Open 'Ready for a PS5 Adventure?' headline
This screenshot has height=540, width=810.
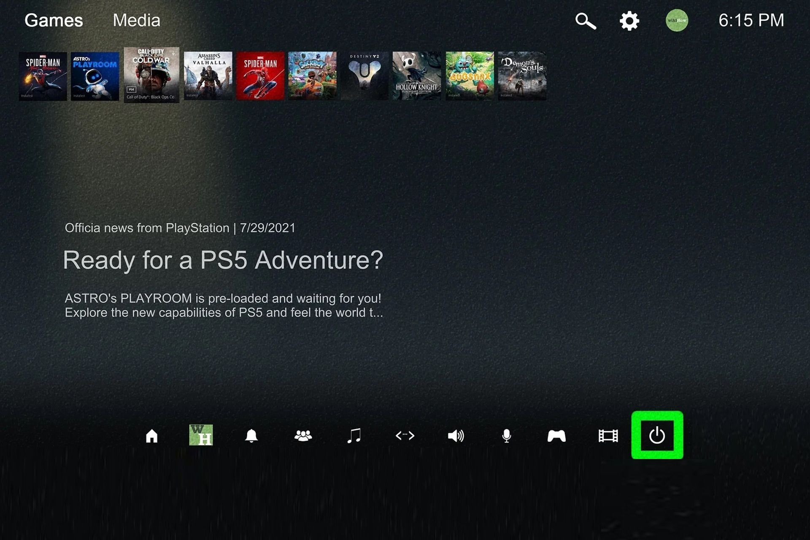click(x=223, y=260)
